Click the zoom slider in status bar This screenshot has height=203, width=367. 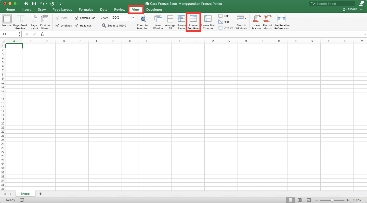coord(332,200)
